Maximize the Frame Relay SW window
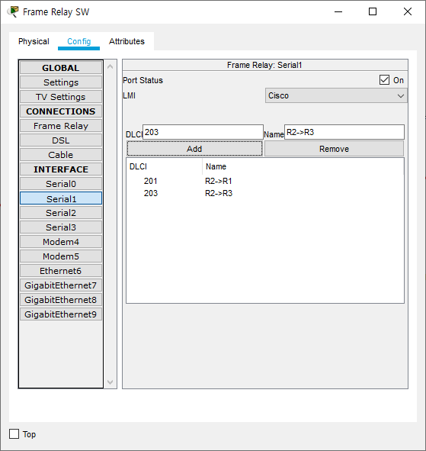Viewport: 426px width, 451px height. 373,11
